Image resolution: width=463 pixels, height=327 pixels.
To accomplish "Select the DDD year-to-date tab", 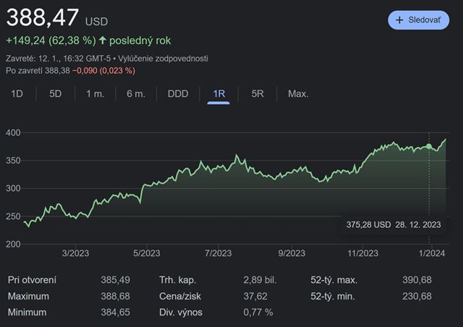I will click(178, 93).
